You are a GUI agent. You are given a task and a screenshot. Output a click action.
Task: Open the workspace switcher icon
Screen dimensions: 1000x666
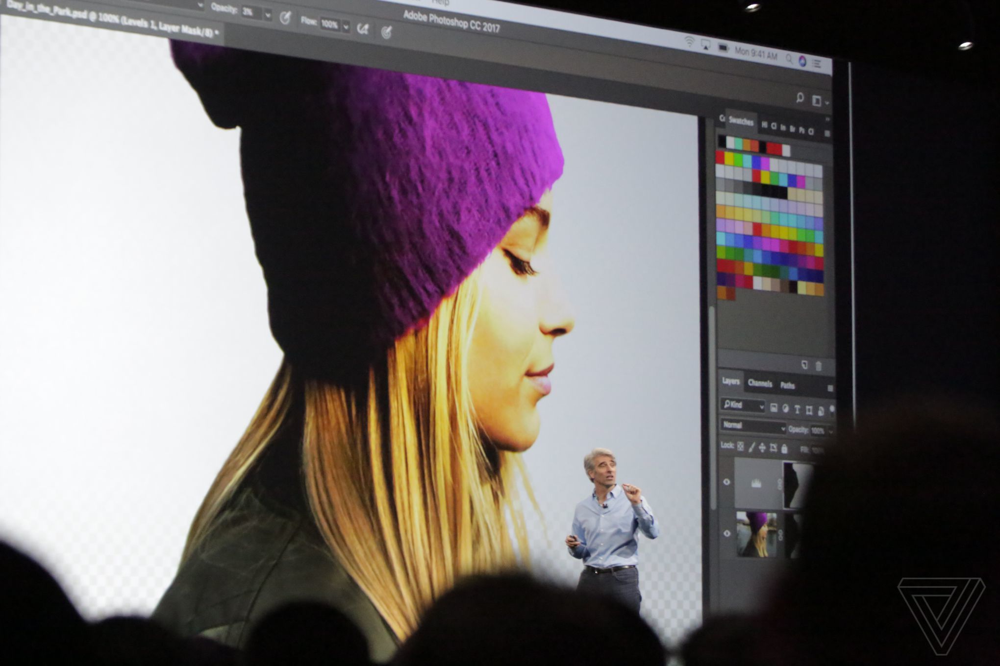point(818,101)
